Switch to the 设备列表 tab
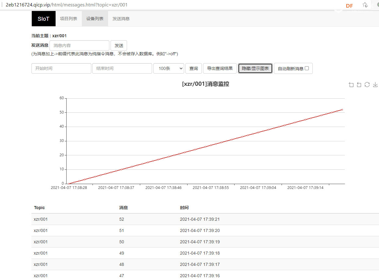 (x=95, y=19)
